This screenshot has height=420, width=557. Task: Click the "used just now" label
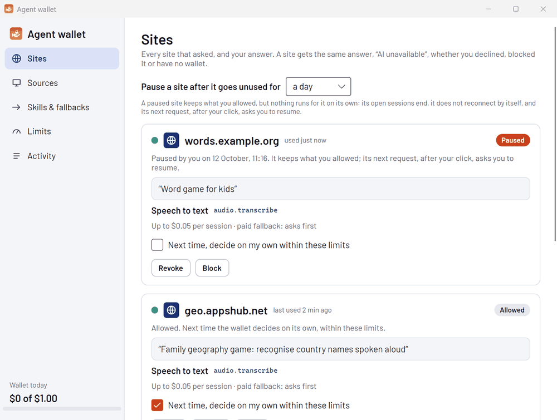305,141
